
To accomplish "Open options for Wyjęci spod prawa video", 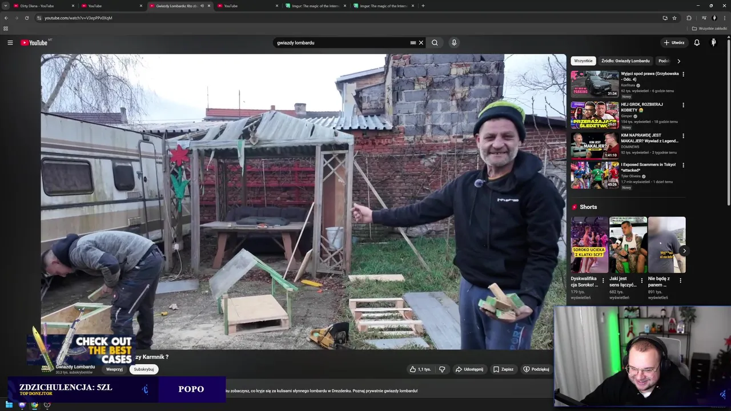I will tap(683, 74).
